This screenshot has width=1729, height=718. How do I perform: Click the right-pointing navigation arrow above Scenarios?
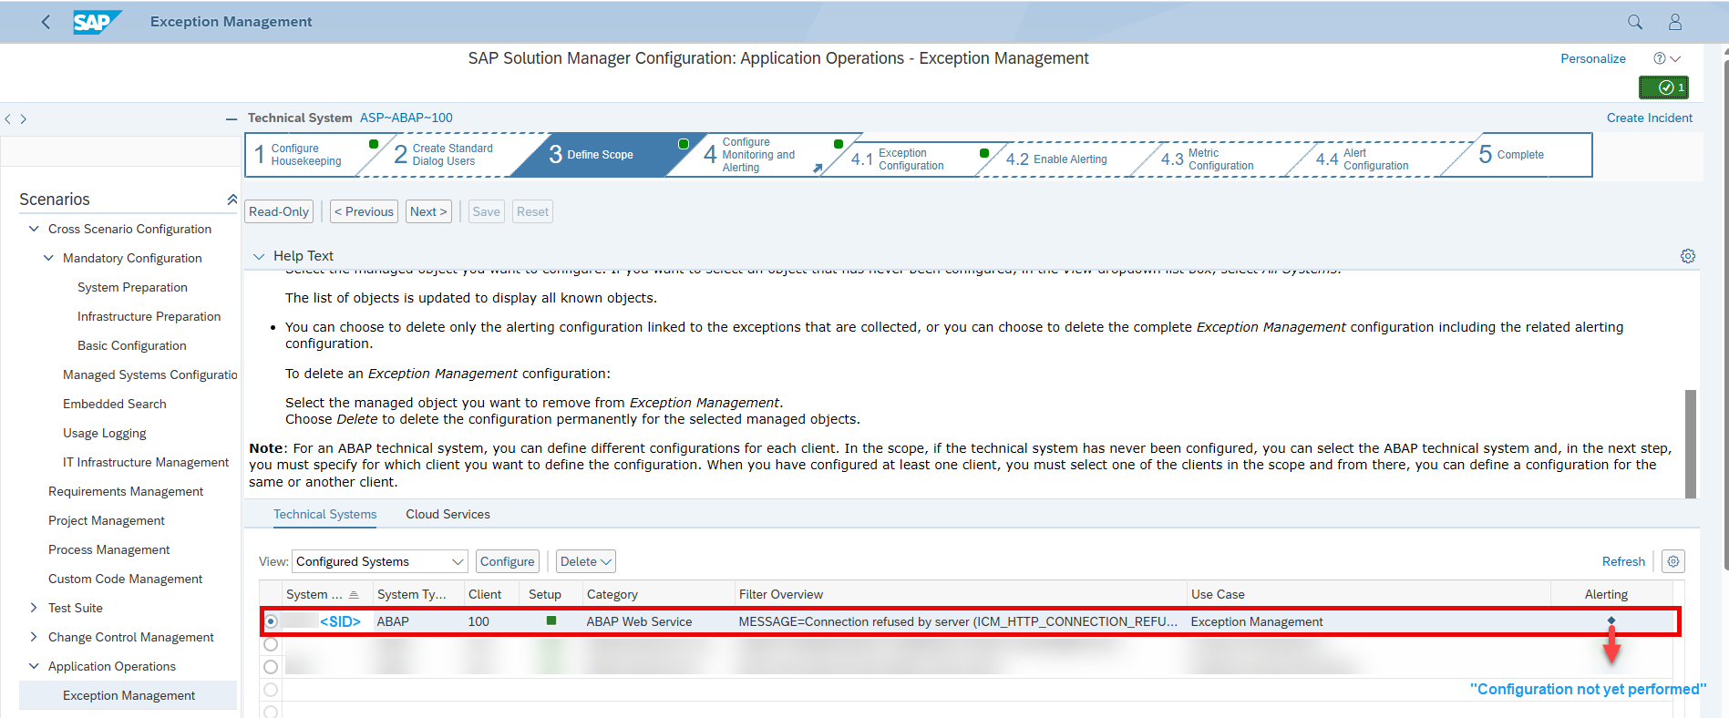24,118
